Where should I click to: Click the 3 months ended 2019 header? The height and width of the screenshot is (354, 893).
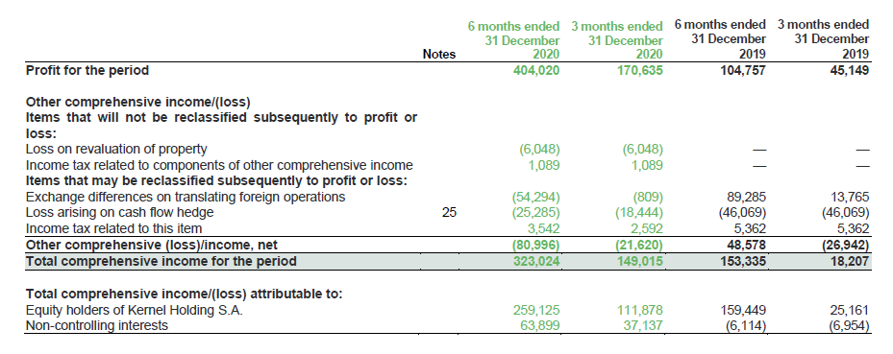click(x=824, y=39)
